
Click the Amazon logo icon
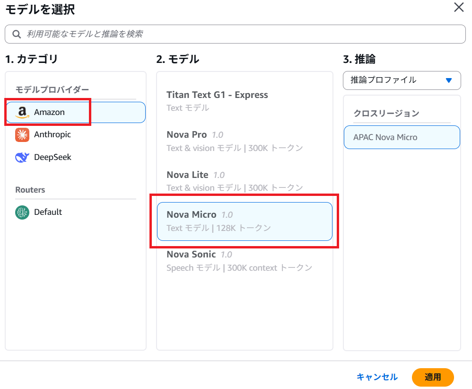tap(22, 112)
